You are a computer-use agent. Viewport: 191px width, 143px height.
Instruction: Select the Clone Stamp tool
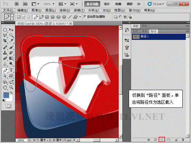(5, 53)
